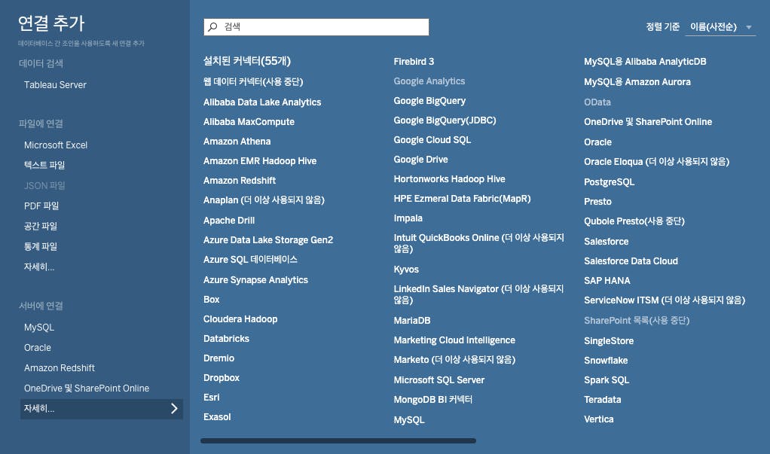Select 통계 파일 connection

coord(40,246)
